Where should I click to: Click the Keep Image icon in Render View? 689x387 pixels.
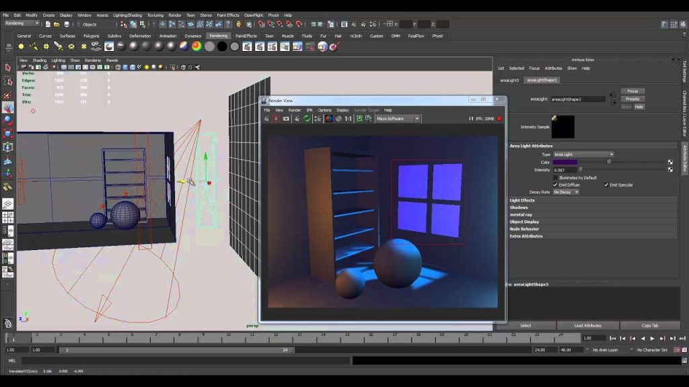359,118
